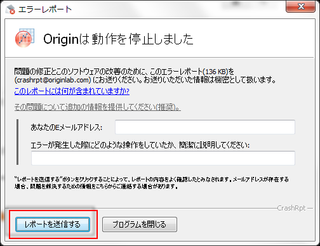Click the あなたのEメールアドレス label
The height and width of the screenshot is (246, 320).
point(66,127)
